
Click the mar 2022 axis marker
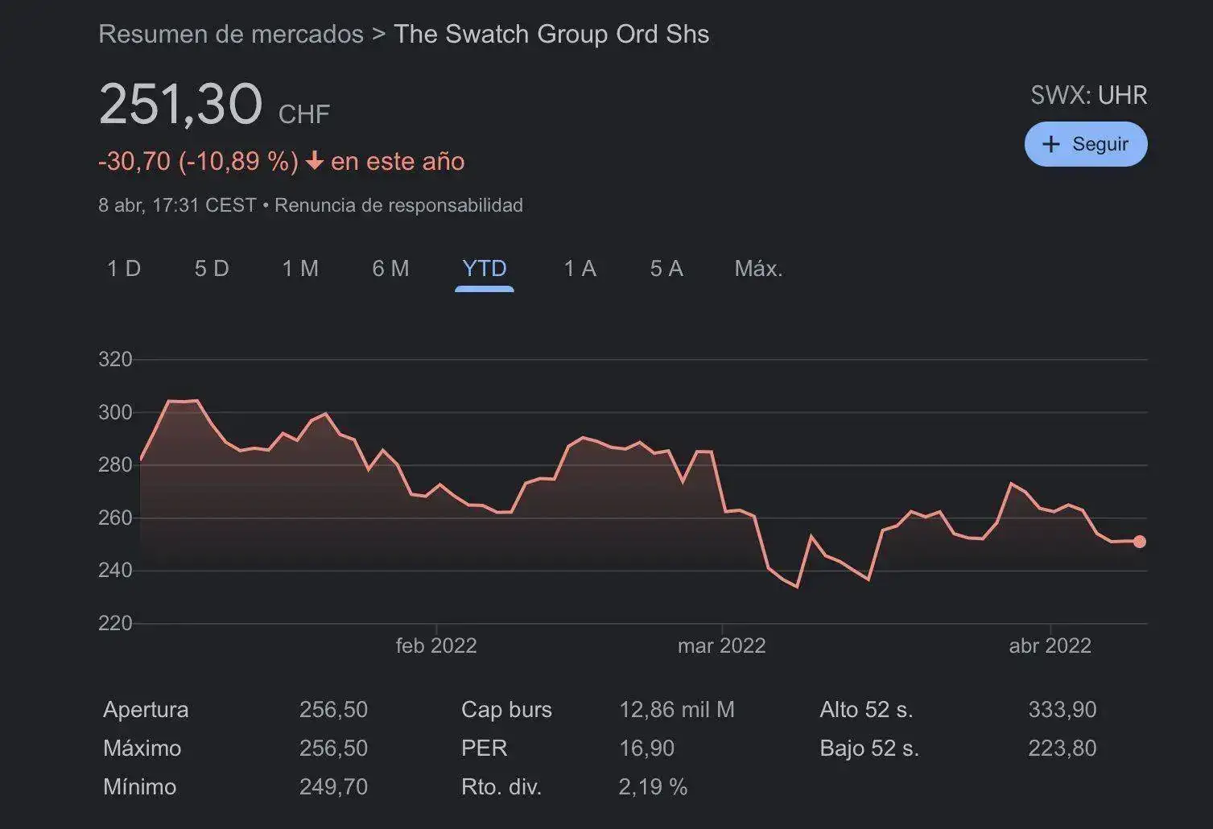coord(721,645)
